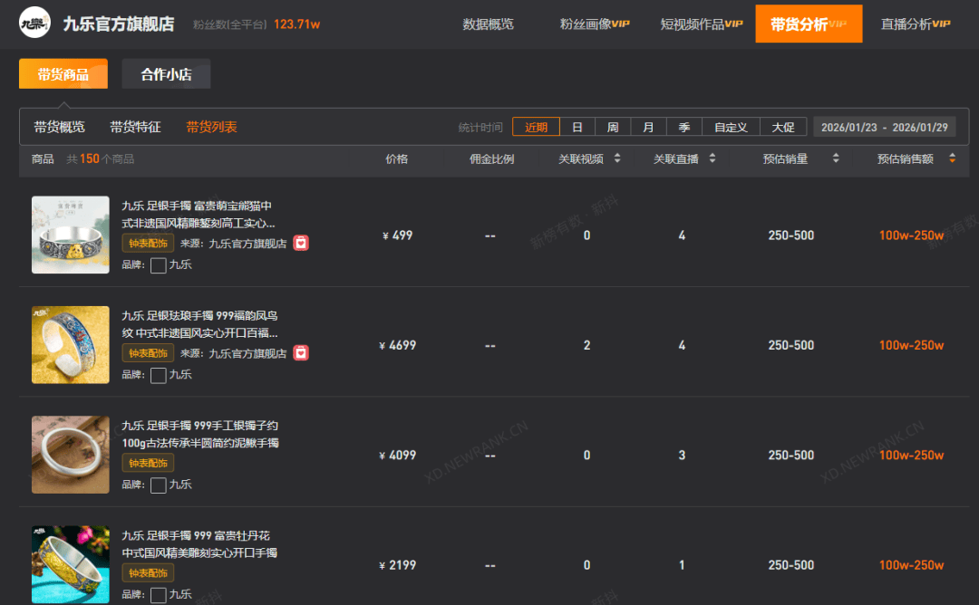Screen dimensions: 979x605
Task: Sort by 关联视频 column arrows
Action: click(617, 158)
